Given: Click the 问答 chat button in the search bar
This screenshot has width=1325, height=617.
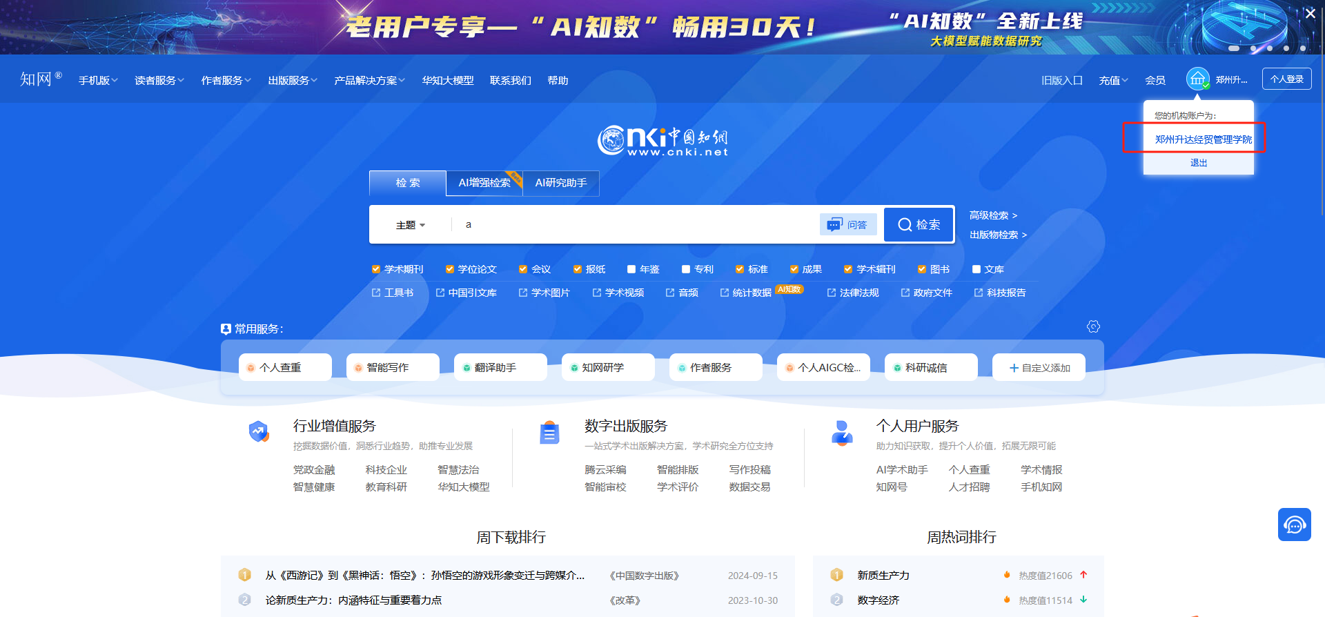Looking at the screenshot, I should 847,224.
